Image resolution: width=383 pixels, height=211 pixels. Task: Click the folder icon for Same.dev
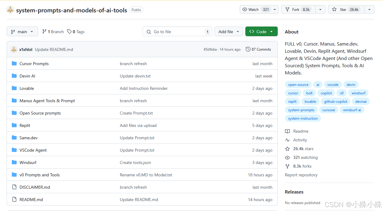(x=14, y=138)
